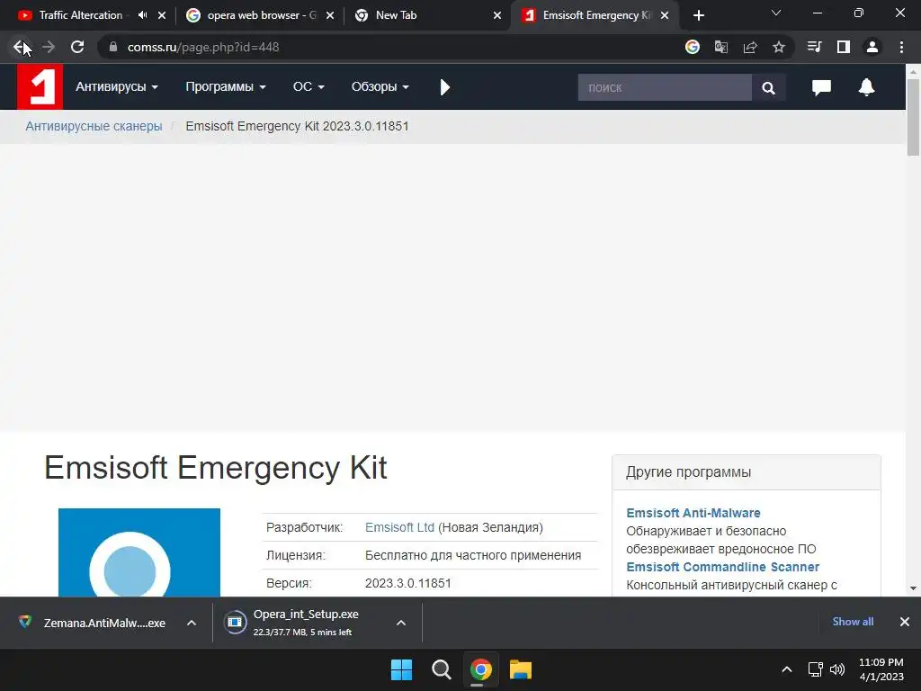Open the Антивирусные сканеры breadcrumb link
The image size is (921, 691).
94,126
